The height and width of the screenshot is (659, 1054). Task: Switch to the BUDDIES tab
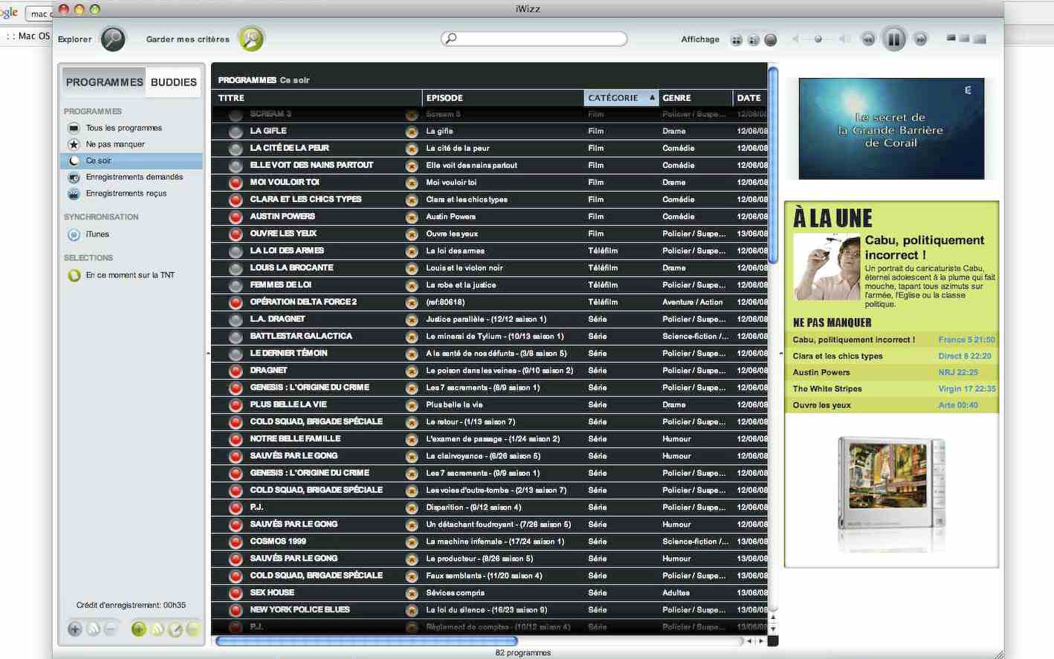pyautogui.click(x=174, y=82)
